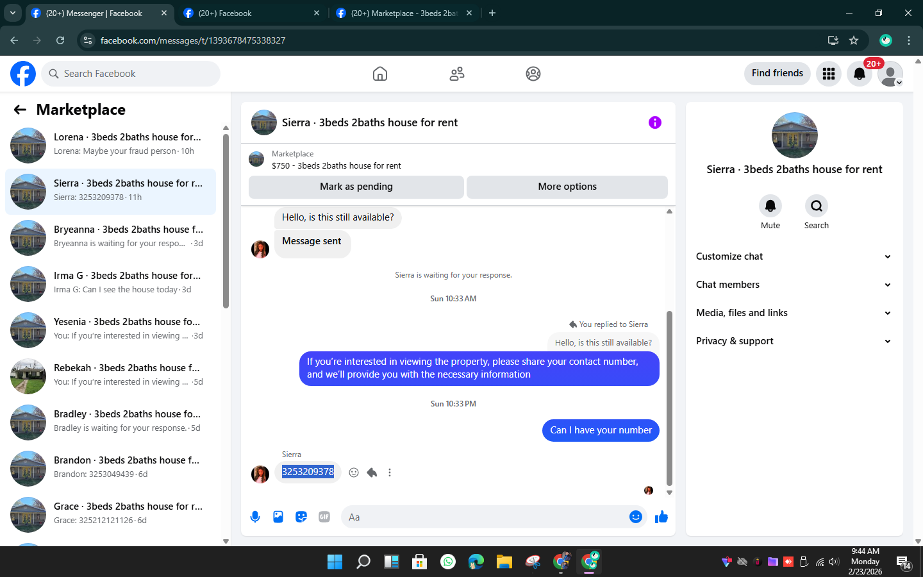
Task: Open the Bradley conversation
Action: [x=110, y=422]
